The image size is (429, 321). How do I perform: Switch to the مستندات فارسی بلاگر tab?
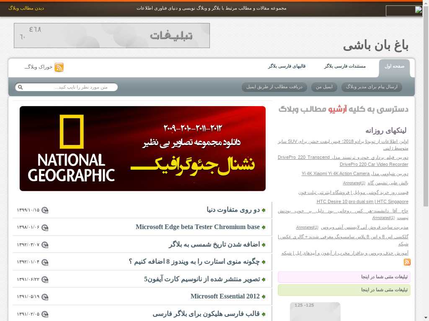coord(345,66)
